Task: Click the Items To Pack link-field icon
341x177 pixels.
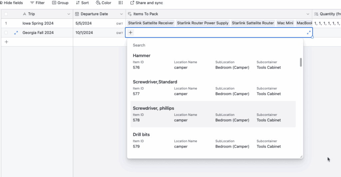Action: pyautogui.click(x=130, y=14)
